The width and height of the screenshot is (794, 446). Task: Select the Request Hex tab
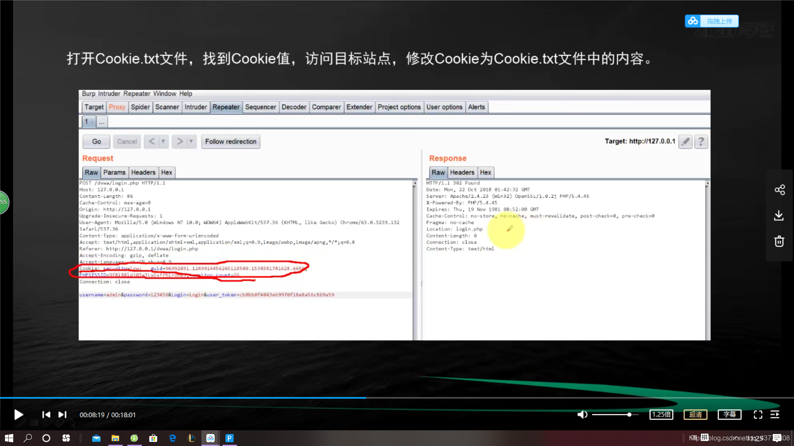tap(167, 172)
